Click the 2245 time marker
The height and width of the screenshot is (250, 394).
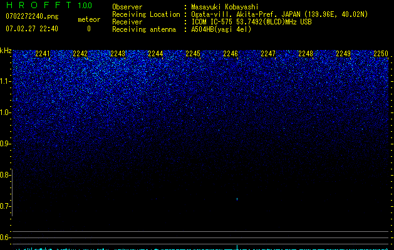coord(193,54)
